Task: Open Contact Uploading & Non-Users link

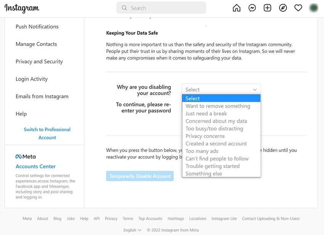Action: [x=271, y=219]
